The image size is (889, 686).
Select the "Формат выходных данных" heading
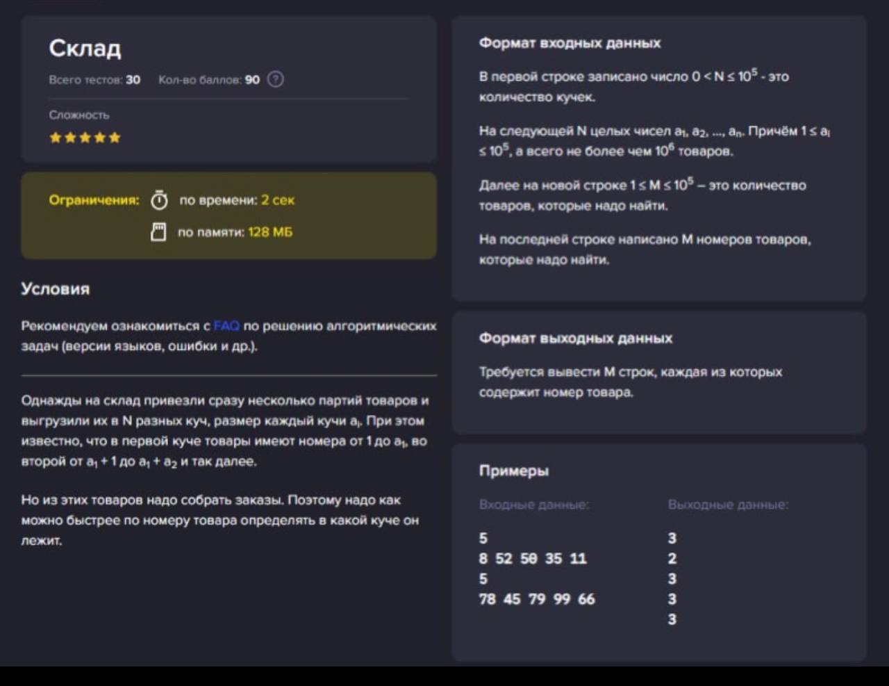tap(575, 338)
